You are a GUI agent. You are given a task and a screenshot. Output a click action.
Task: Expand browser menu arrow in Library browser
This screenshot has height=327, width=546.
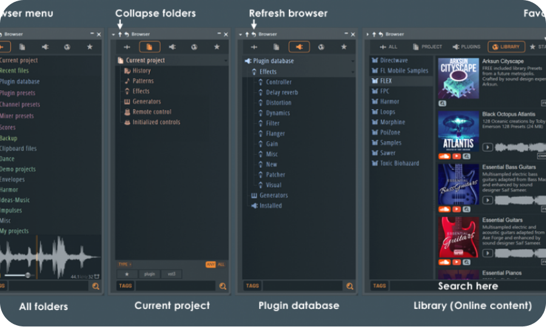click(x=368, y=35)
